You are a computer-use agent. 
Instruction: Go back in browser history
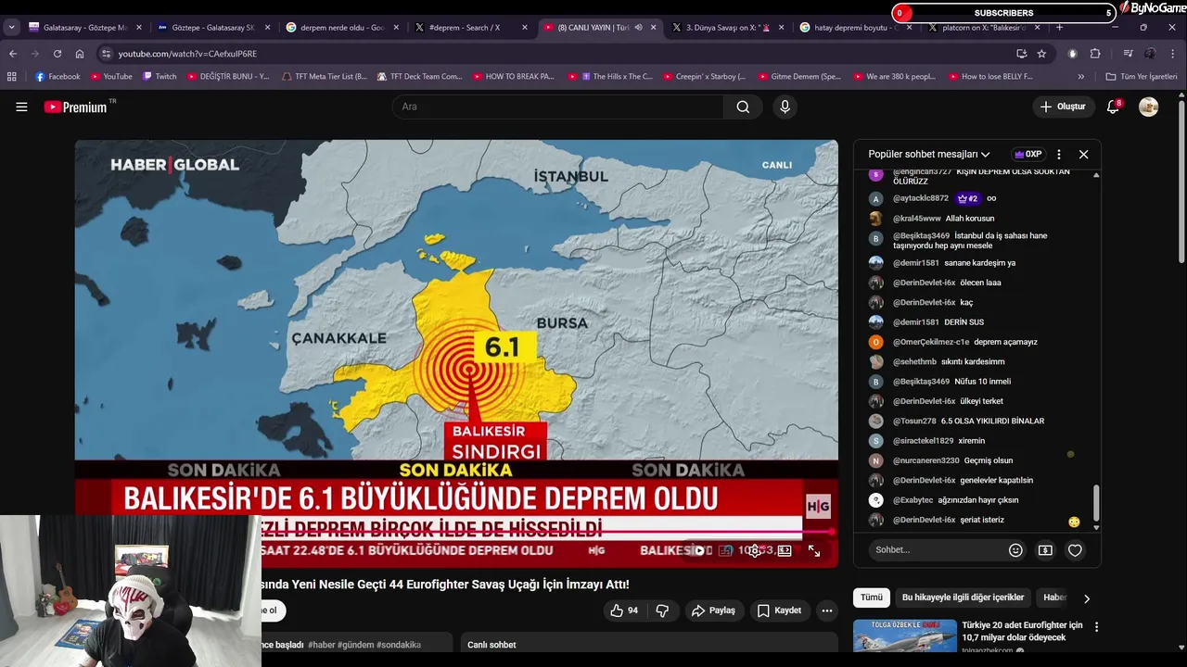(x=13, y=54)
